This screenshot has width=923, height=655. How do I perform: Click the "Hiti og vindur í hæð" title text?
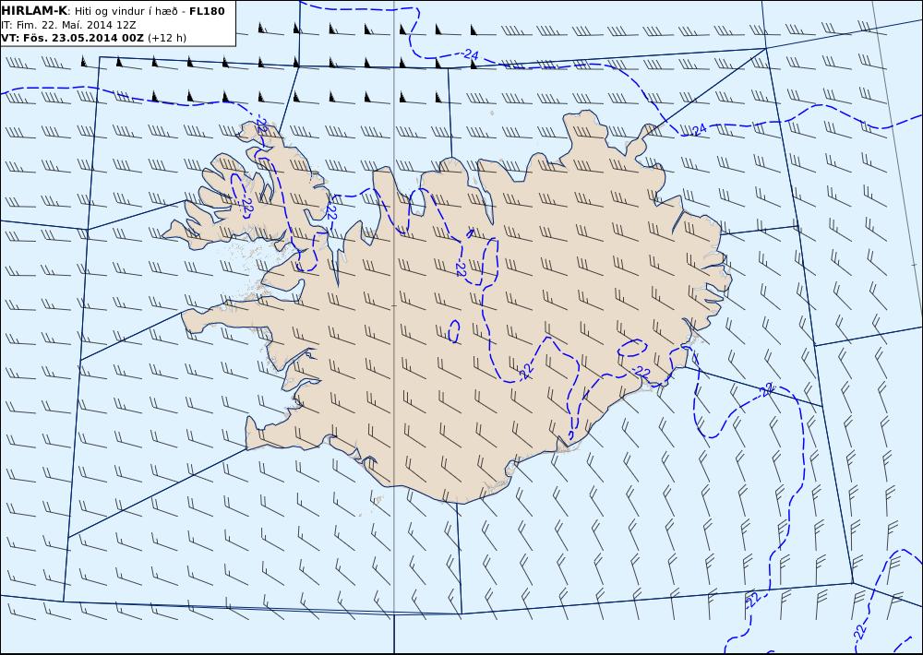click(x=126, y=11)
